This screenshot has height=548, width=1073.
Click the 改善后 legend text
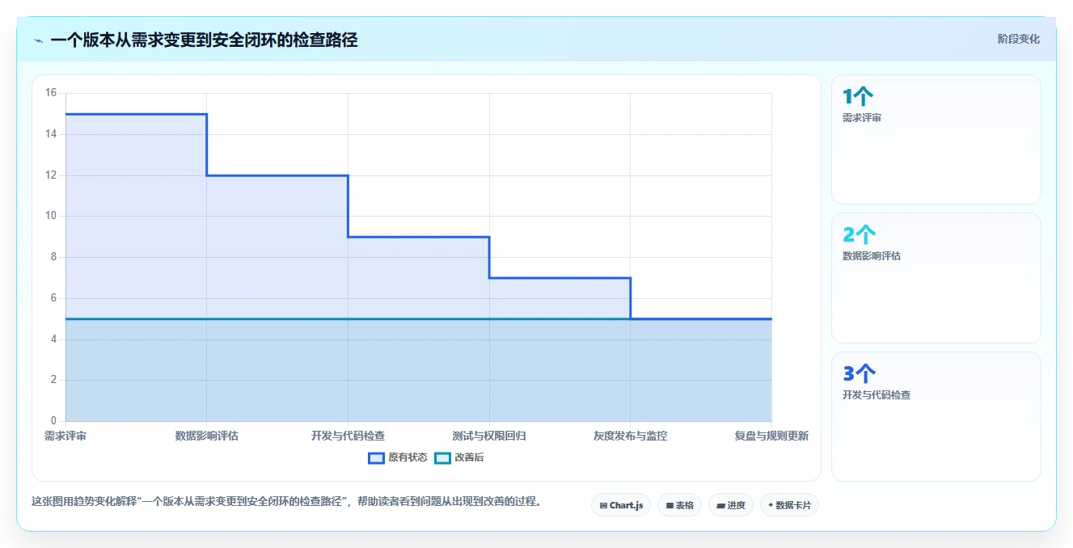point(469,457)
